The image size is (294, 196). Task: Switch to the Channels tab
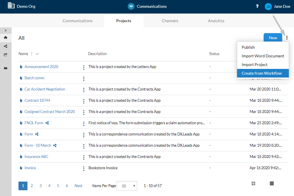[x=170, y=21]
